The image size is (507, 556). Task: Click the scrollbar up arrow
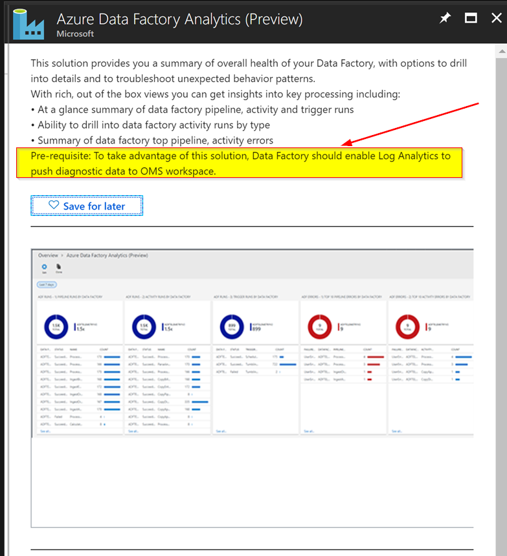(502, 52)
